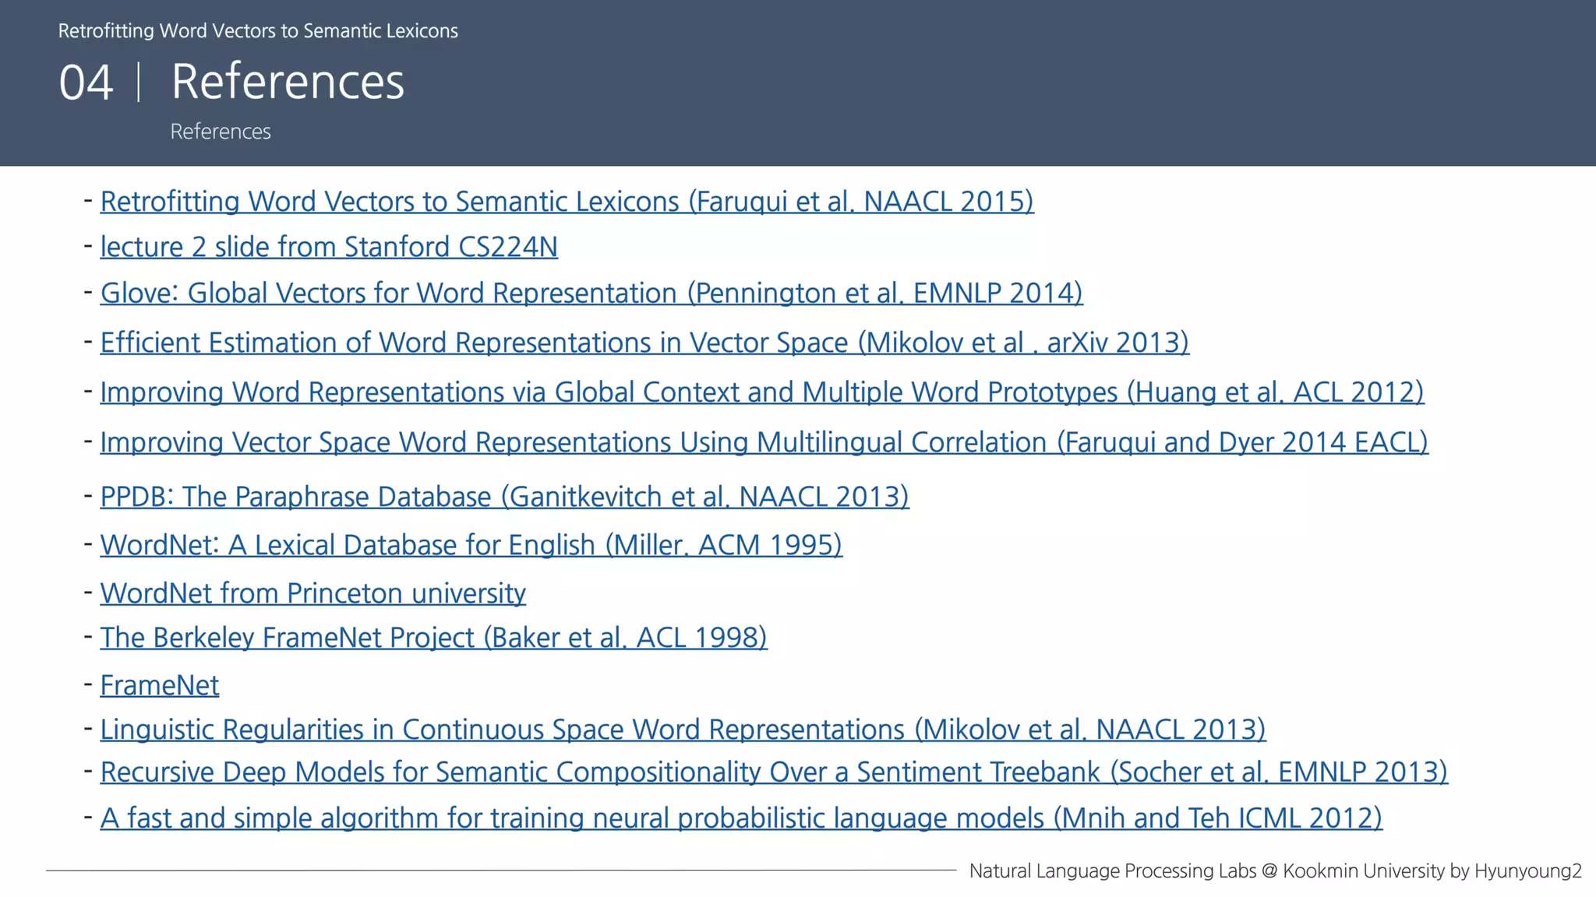Click the slide section number 04
This screenshot has height=897, width=1596.
tap(86, 83)
